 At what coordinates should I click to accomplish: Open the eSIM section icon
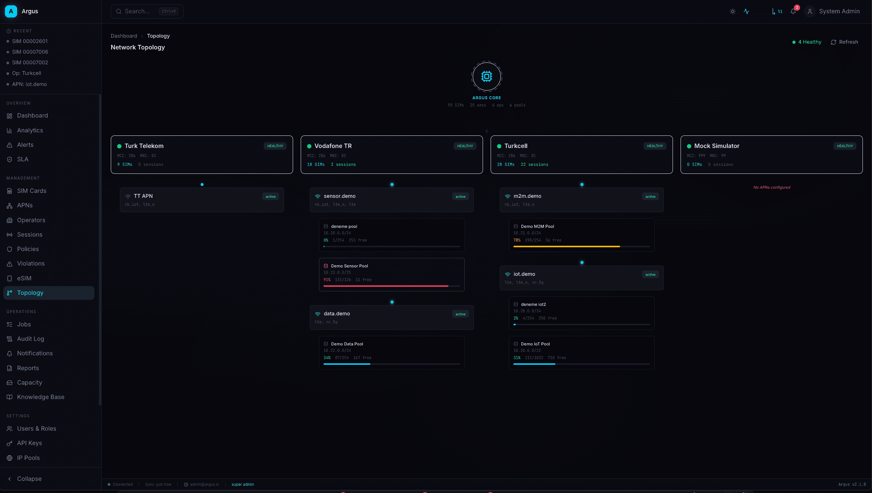(10, 278)
